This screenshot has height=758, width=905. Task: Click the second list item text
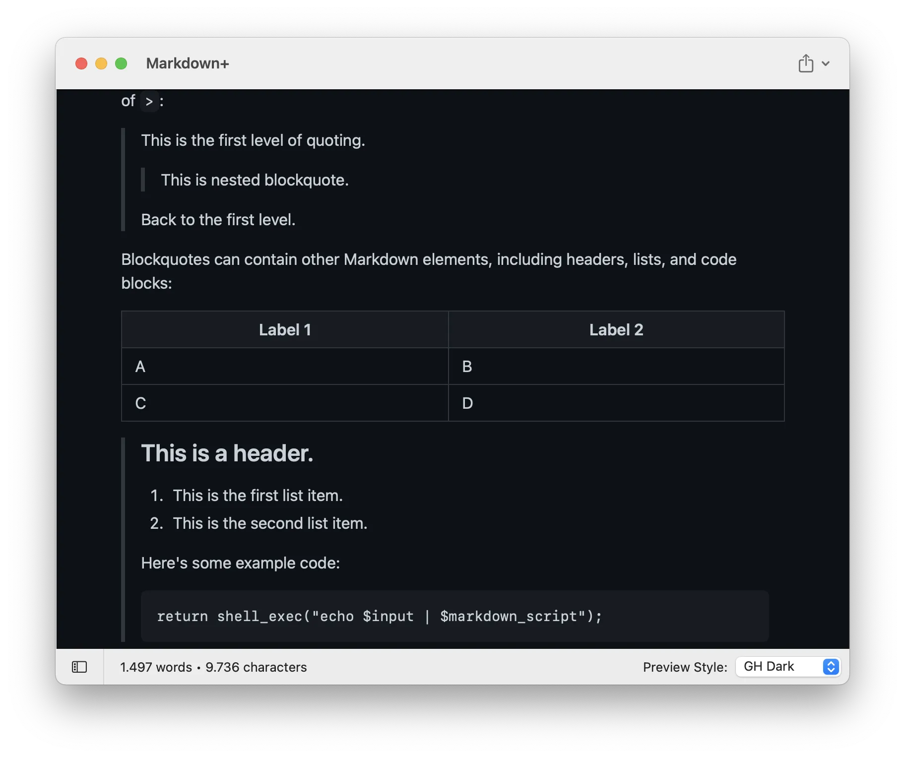(x=270, y=523)
